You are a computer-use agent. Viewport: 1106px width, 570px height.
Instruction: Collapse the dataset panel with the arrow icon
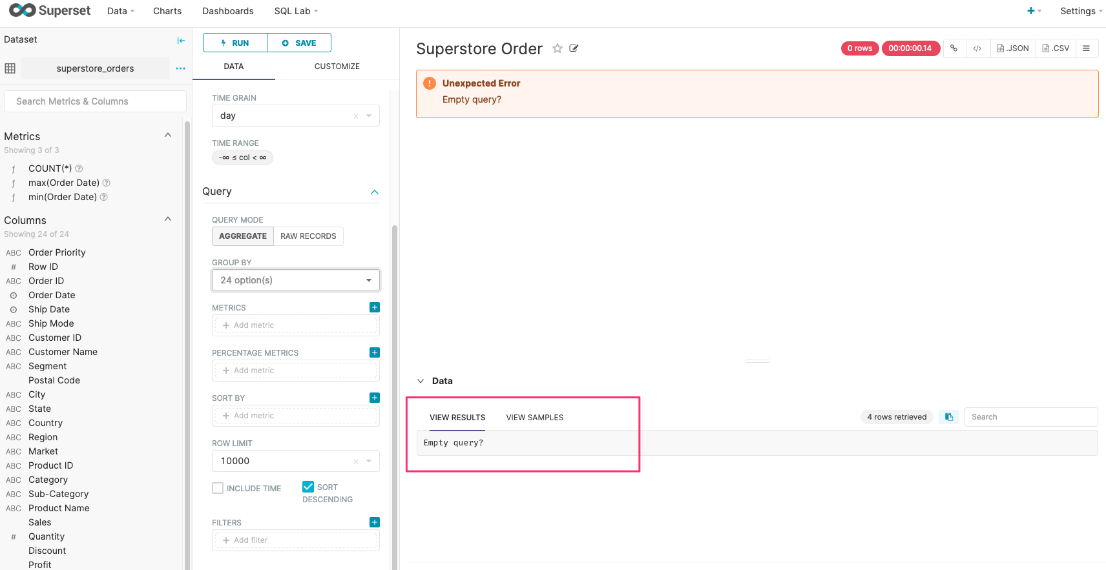point(181,40)
